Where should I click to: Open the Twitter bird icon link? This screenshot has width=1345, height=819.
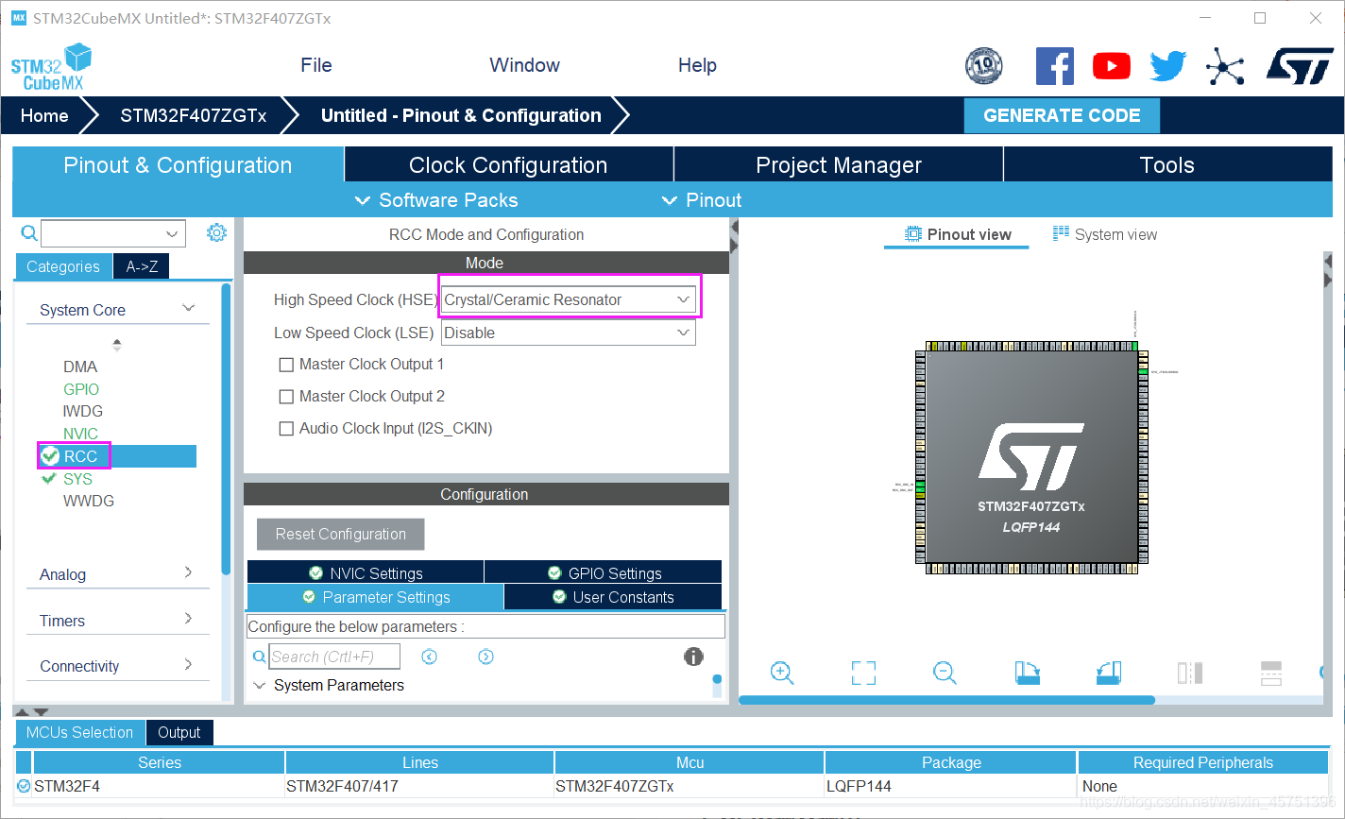click(x=1167, y=66)
